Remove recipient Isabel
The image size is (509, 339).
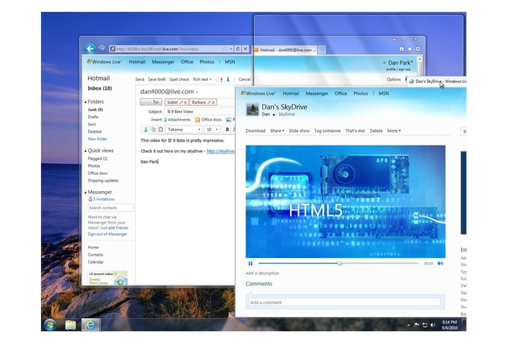[x=185, y=102]
